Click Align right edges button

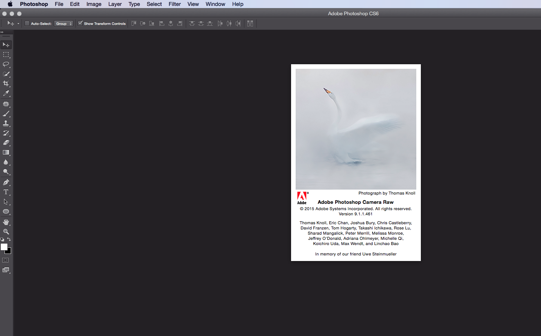pyautogui.click(x=179, y=23)
